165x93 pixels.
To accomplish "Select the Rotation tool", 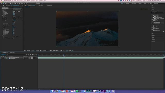I will pyautogui.click(x=9, y=3).
